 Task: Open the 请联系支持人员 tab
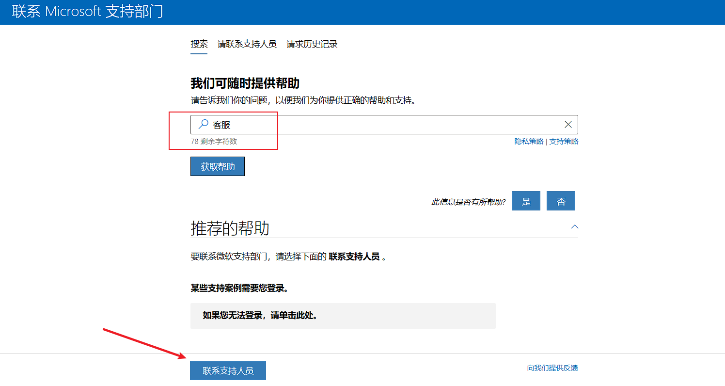247,44
